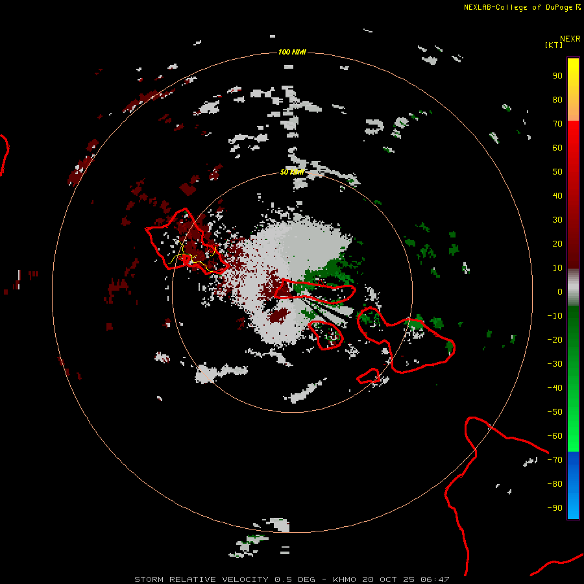
Task: Click the -90 value on velocity scale
Action: pos(555,508)
